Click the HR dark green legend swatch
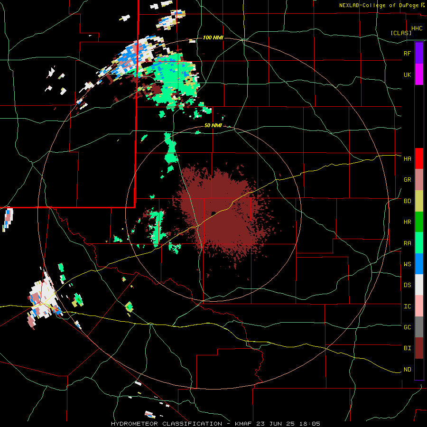 tap(419, 222)
